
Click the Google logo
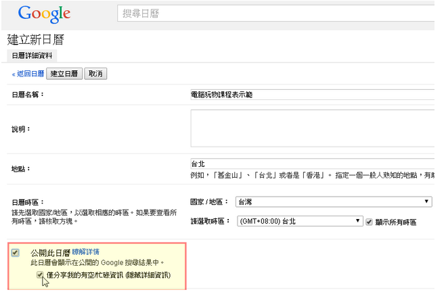[44, 14]
